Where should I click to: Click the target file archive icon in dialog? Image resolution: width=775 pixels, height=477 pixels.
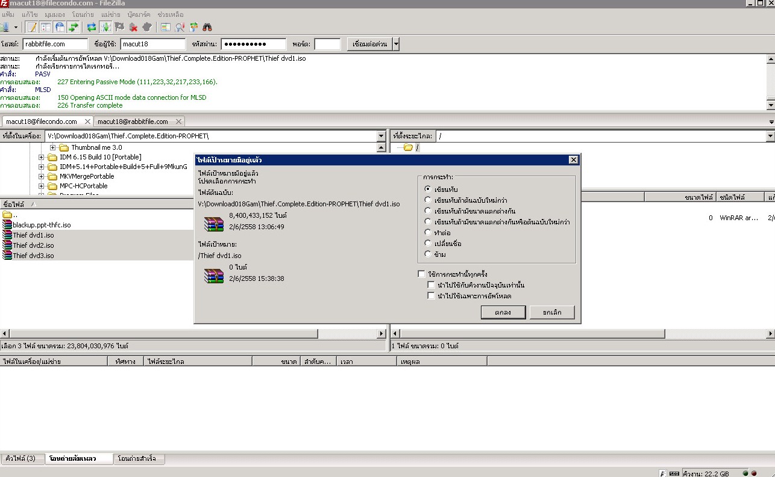(213, 275)
